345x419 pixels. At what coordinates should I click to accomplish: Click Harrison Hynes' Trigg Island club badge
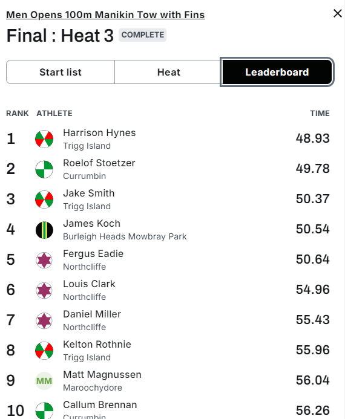44,139
